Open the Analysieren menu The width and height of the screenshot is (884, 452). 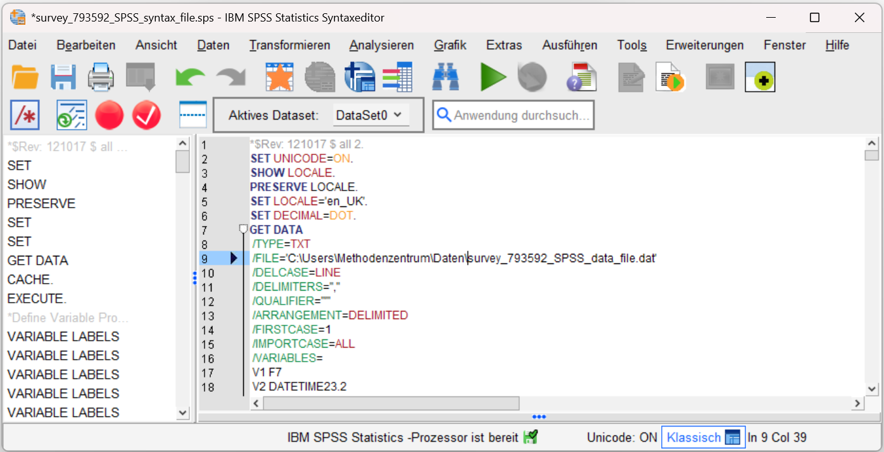pyautogui.click(x=381, y=45)
